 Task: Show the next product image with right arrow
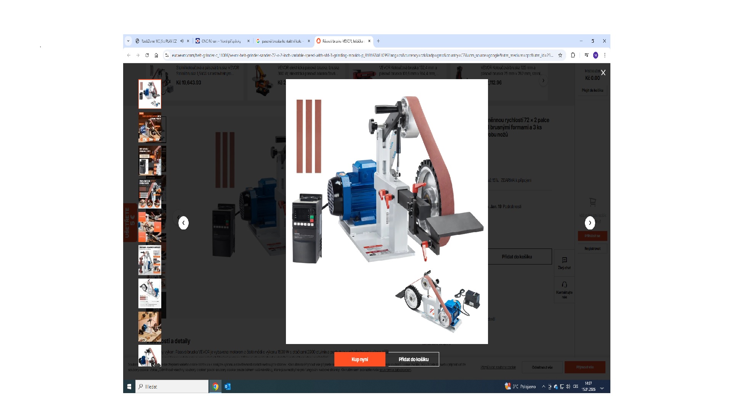[590, 223]
